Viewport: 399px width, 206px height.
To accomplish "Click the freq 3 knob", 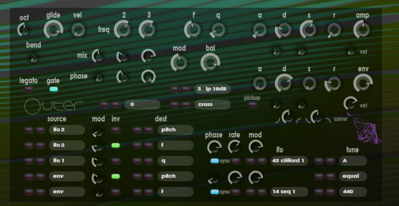I will point(148,29).
